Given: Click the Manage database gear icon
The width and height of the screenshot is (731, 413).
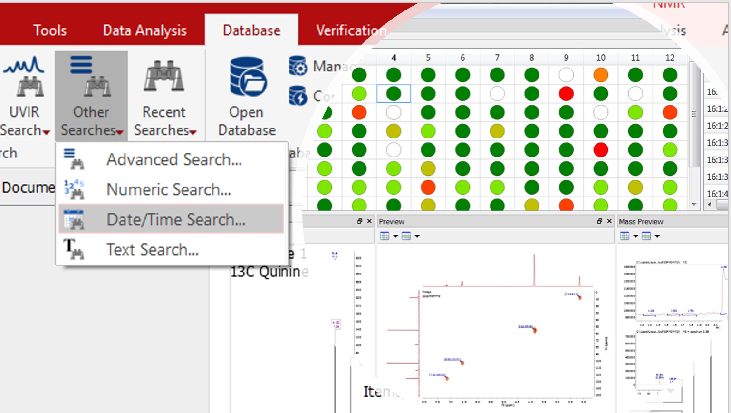Looking at the screenshot, I should (x=298, y=66).
